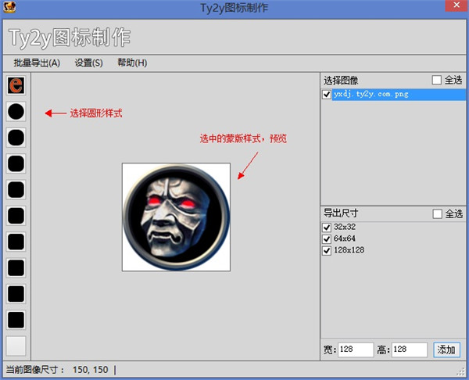Image resolution: width=469 pixels, height=380 pixels.
Task: Open the 批量导出(A) menu
Action: tap(36, 63)
